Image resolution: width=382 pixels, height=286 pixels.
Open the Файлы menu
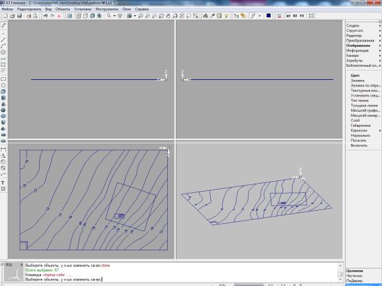7,9
